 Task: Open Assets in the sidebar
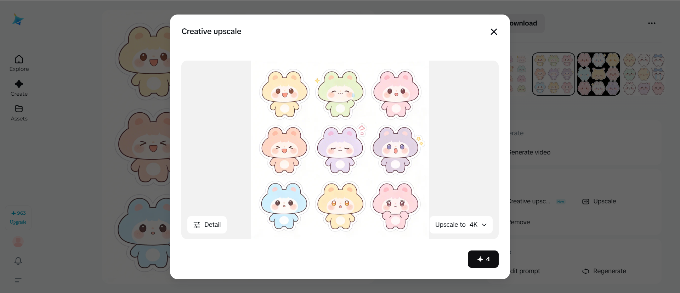coord(19,113)
